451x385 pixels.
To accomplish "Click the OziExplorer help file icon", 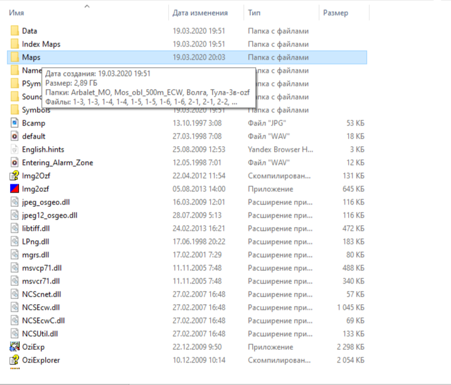I will pyautogui.click(x=14, y=360).
